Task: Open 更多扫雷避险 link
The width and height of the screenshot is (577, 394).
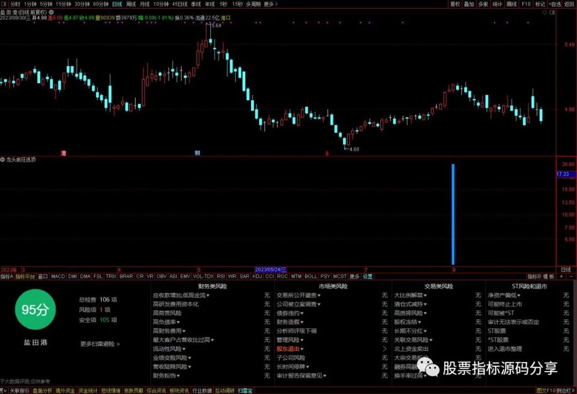Action: 100,344
